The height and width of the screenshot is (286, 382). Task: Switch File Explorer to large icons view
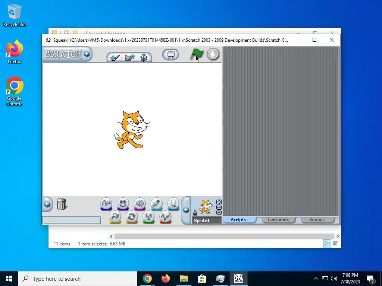coord(335,244)
